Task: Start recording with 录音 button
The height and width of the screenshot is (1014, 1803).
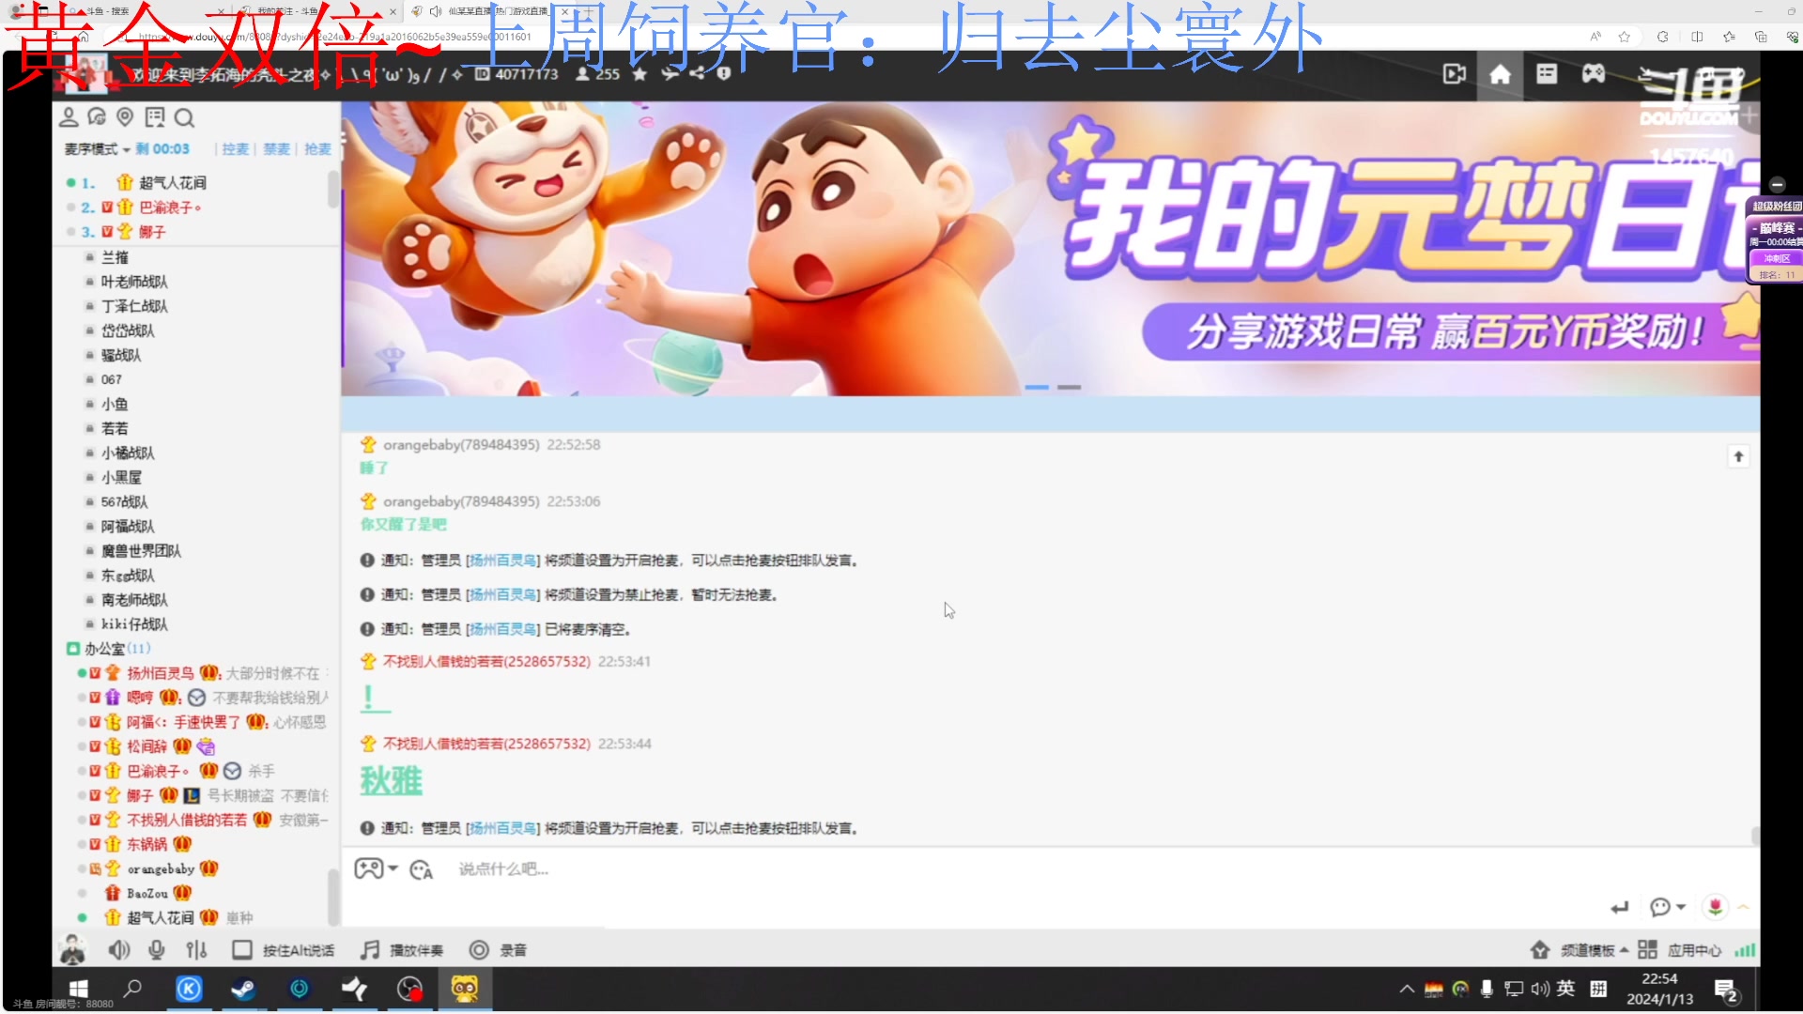Action: pyautogui.click(x=498, y=950)
